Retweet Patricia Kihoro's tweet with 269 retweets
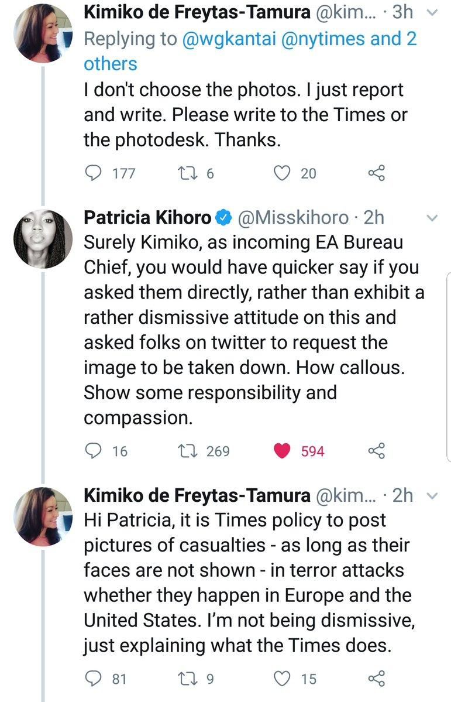 tap(184, 451)
